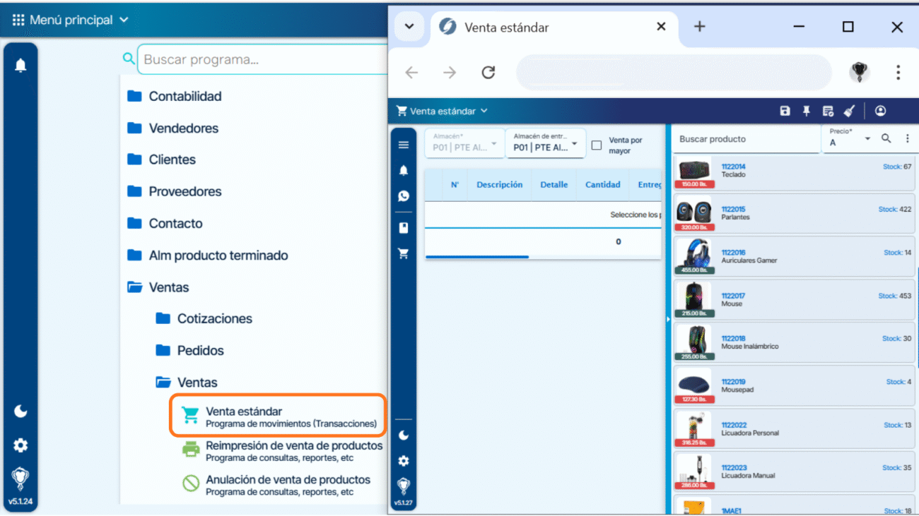Screen dimensions: 919x516
Task: Click the horizontal scrollbar below the sales table
Action: point(477,257)
